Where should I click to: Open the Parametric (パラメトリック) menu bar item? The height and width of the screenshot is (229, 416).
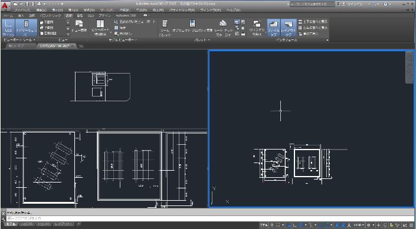tap(182, 10)
